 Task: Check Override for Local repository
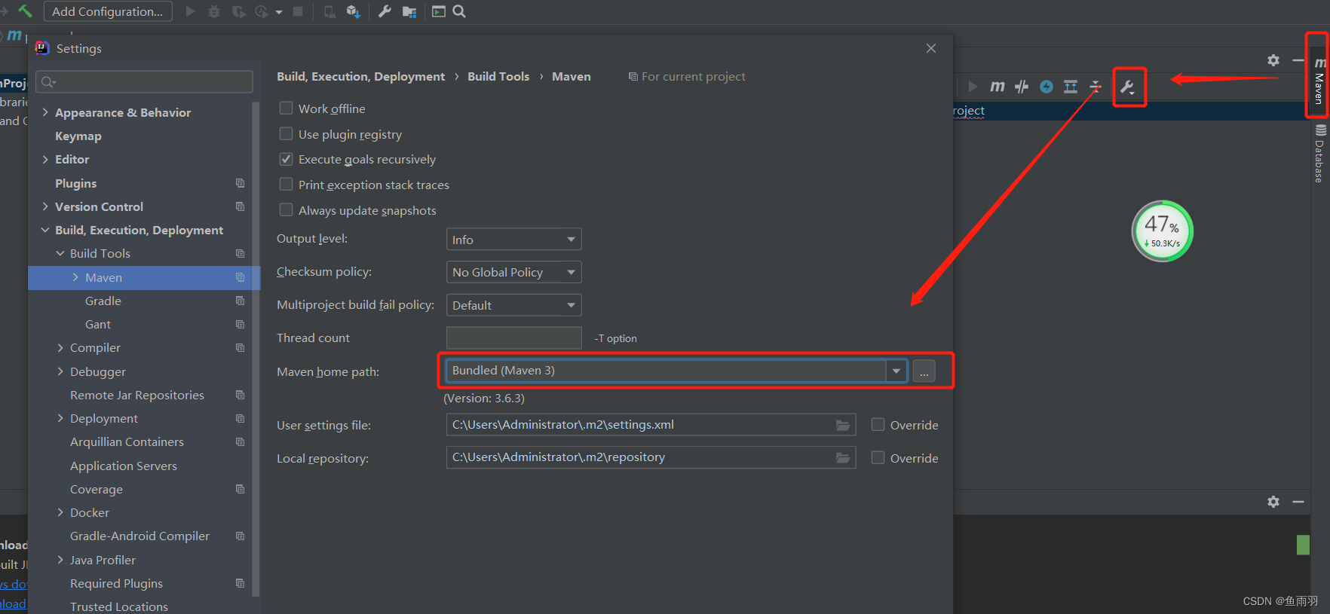click(878, 457)
